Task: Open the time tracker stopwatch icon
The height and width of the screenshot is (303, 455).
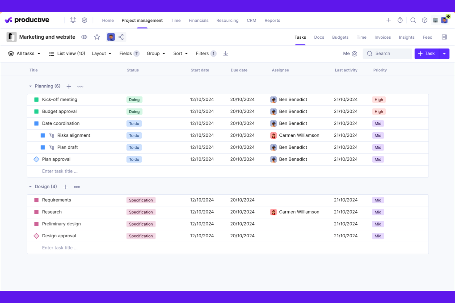Action: click(400, 20)
